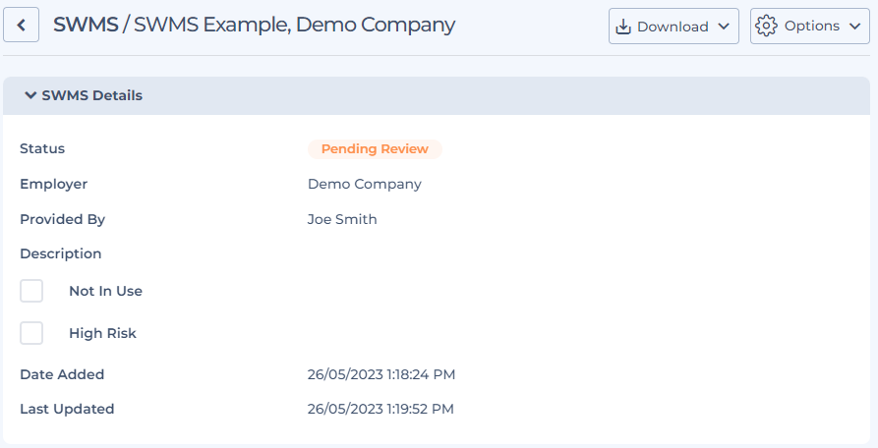Click the High Risk label text

coord(102,333)
